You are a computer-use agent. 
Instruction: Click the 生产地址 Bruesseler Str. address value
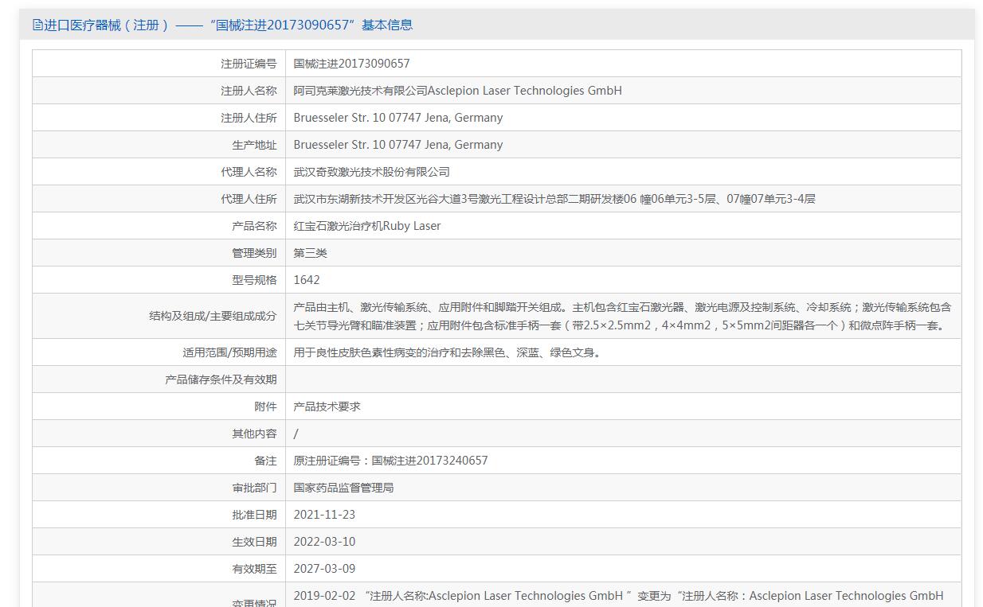398,145
